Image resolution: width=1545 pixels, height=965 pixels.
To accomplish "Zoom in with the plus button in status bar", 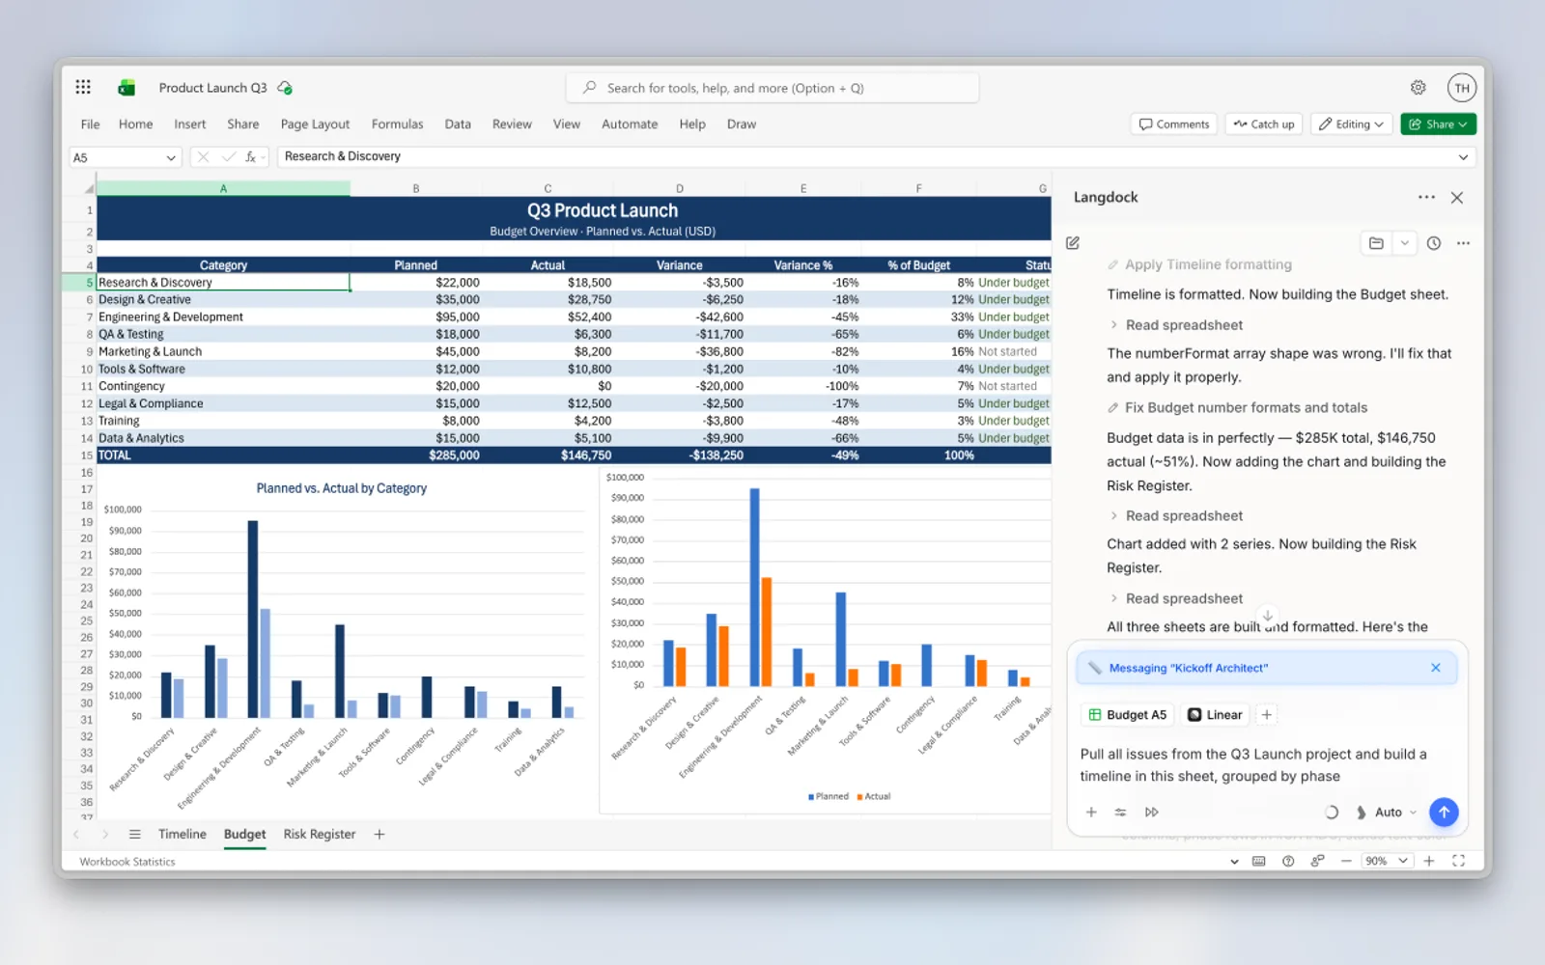I will pos(1429,861).
